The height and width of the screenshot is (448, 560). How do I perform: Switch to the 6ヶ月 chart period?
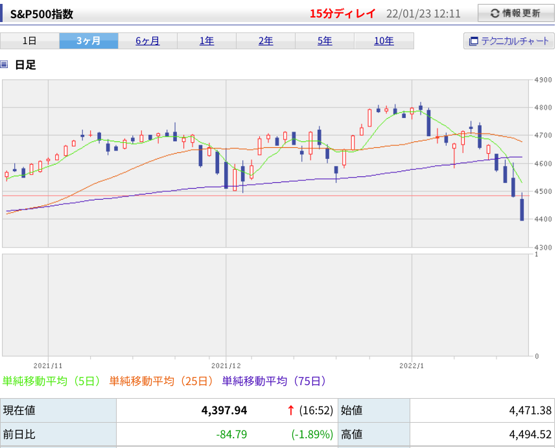(148, 41)
